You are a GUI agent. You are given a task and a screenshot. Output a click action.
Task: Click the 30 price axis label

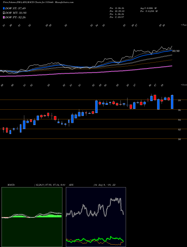(180, 140)
